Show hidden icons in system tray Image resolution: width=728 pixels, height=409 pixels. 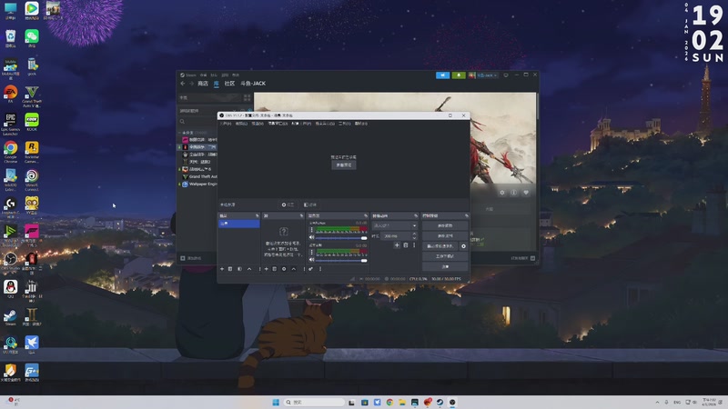[657, 402]
